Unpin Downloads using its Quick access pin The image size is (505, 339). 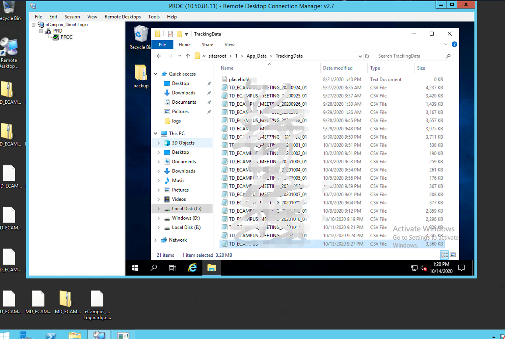209,93
